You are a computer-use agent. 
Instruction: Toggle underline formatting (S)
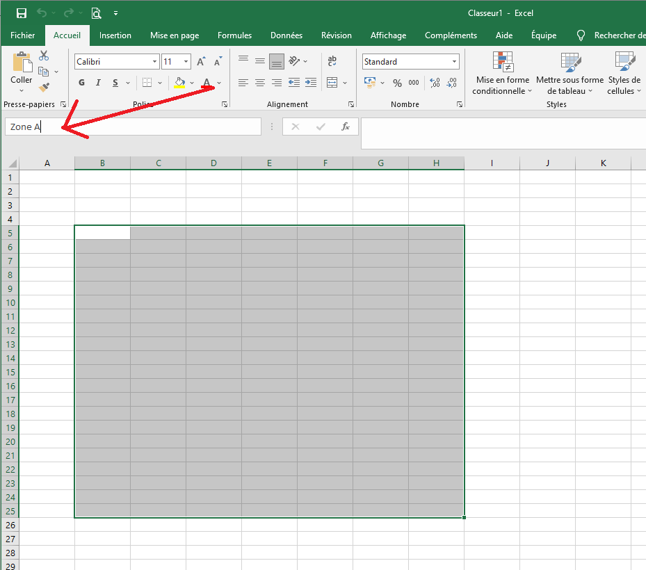[x=115, y=83]
